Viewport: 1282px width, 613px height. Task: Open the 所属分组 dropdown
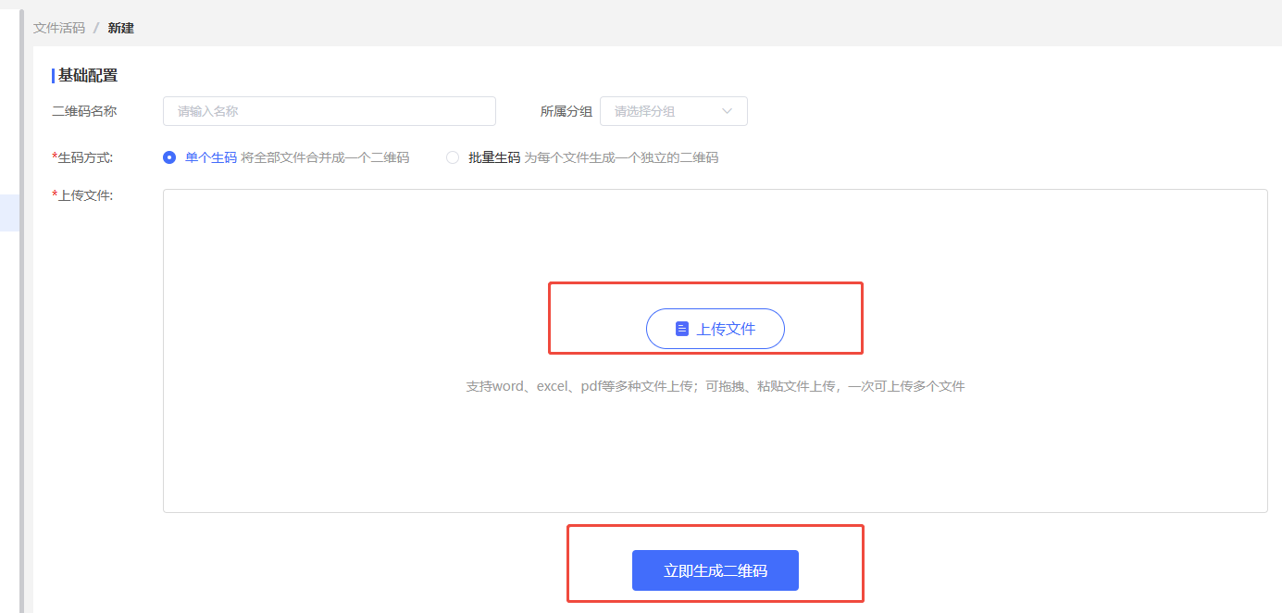point(674,111)
